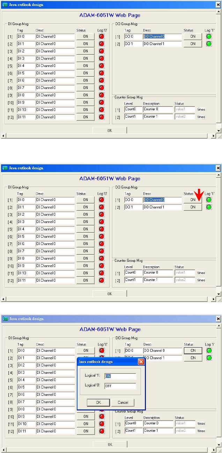
Task: In bottom window, click red LED of DI 11
Action: click(x=102, y=431)
